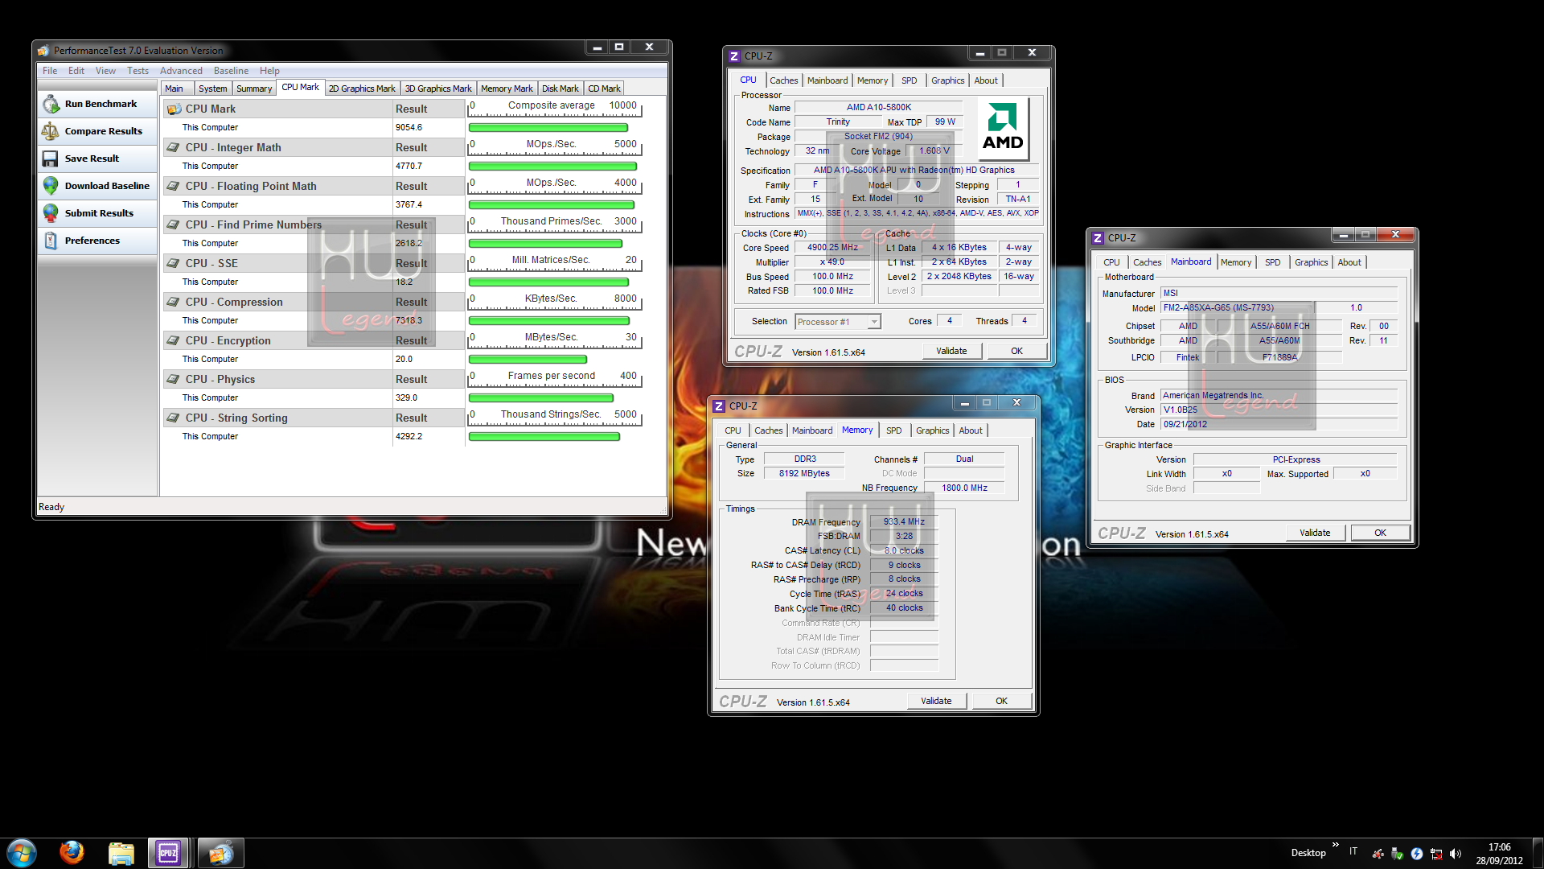Click the CPU - Integer Math test icon
This screenshot has width=1544, height=869.
point(174,148)
